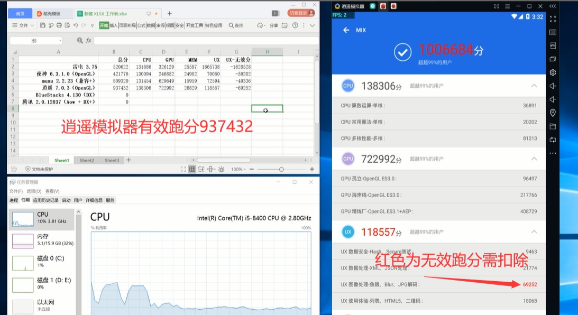Click zoom in plus button in WPS
Image resolution: width=578 pixels, height=315 pixels.
tap(312, 169)
